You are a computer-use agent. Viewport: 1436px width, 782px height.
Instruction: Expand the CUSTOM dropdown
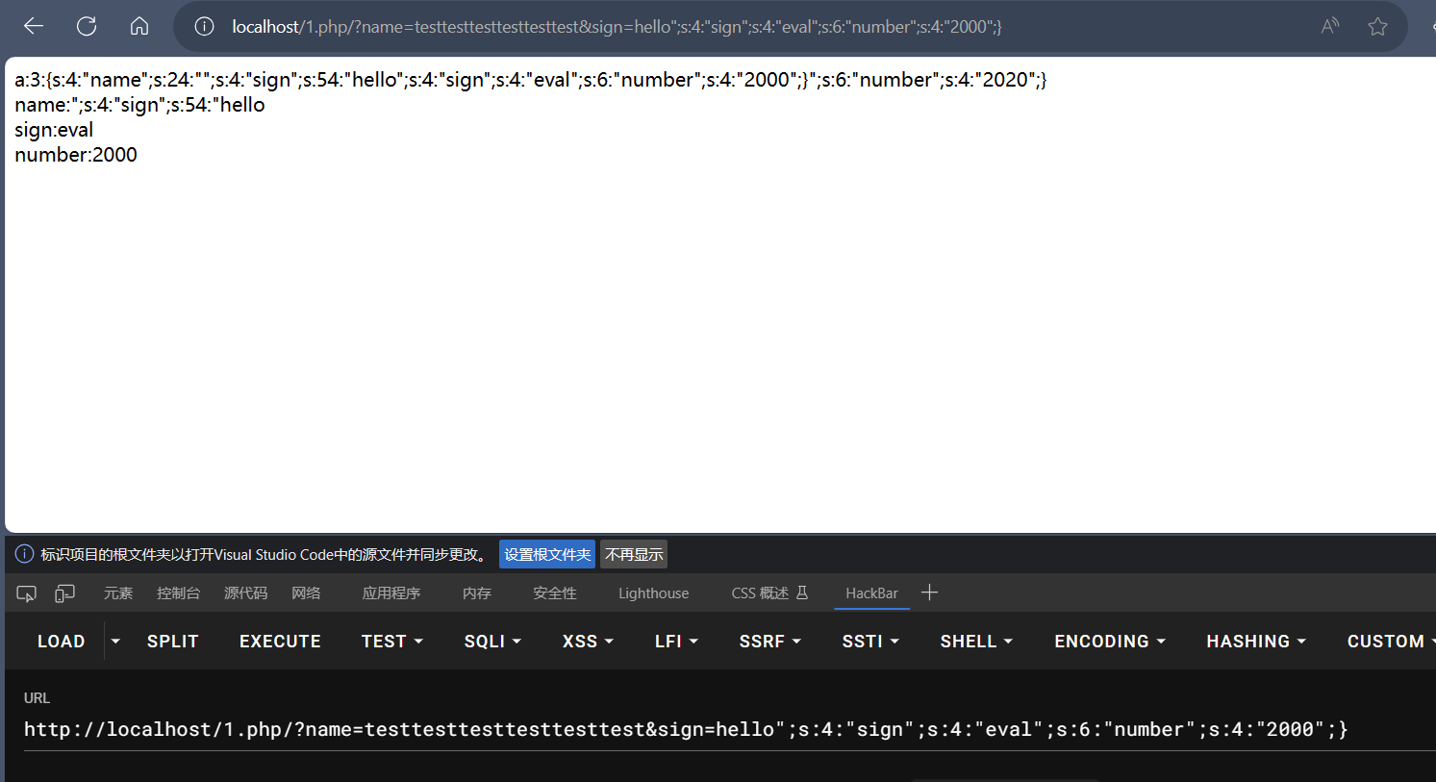[x=1391, y=642]
